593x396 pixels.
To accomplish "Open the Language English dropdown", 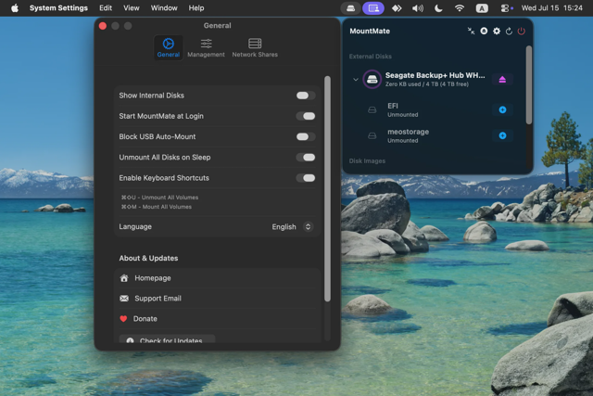I will [292, 227].
